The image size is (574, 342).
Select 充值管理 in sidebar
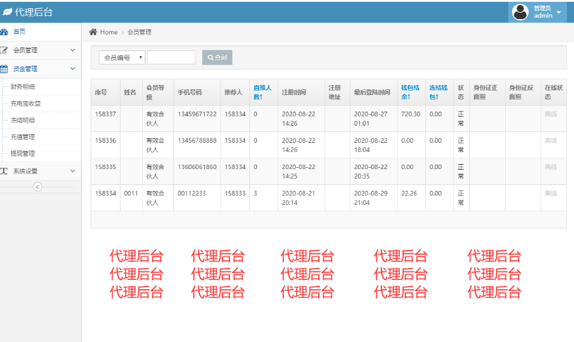click(x=23, y=137)
